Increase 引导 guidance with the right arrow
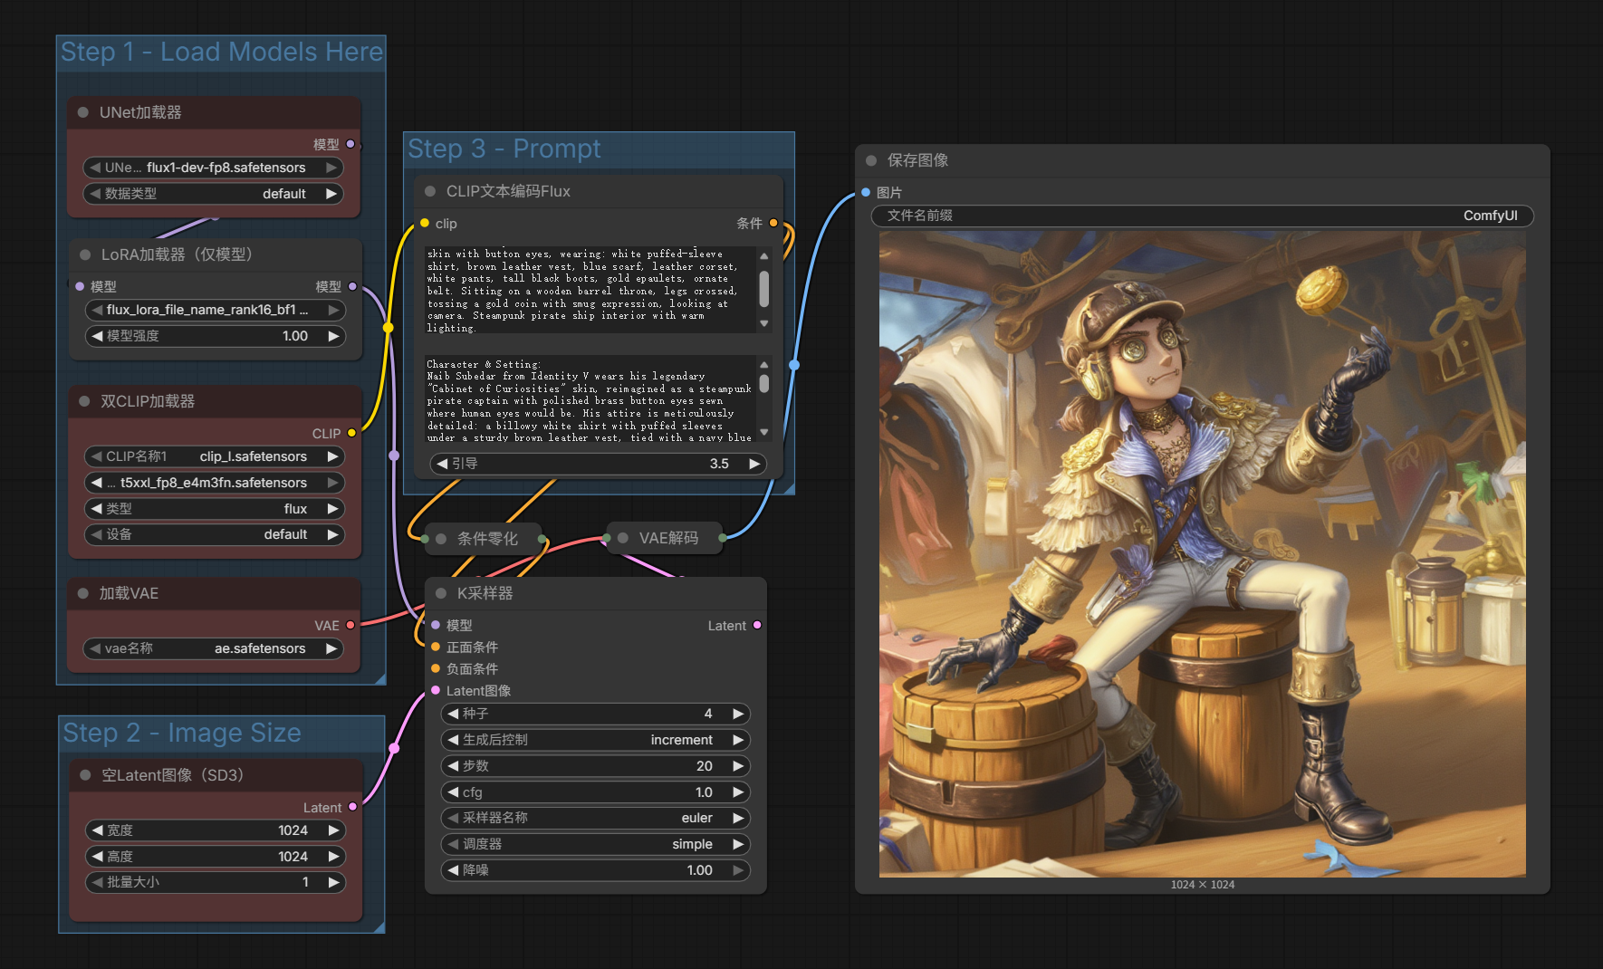 pos(754,464)
